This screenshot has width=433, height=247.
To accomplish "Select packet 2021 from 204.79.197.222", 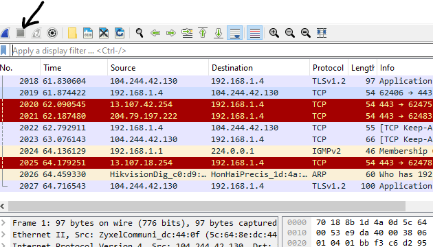I will click(216, 116).
